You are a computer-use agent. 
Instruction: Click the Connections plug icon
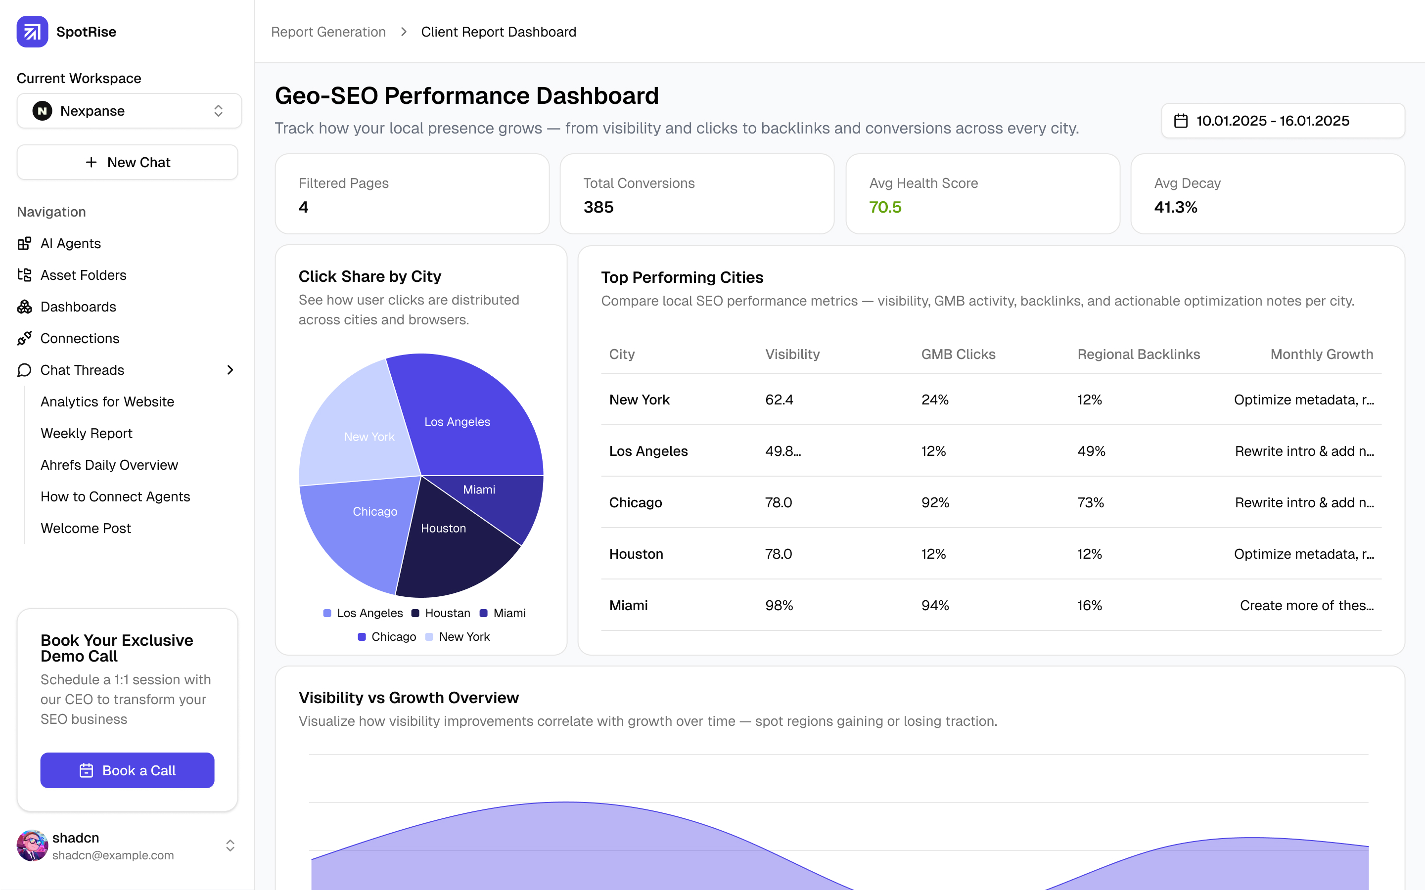24,339
